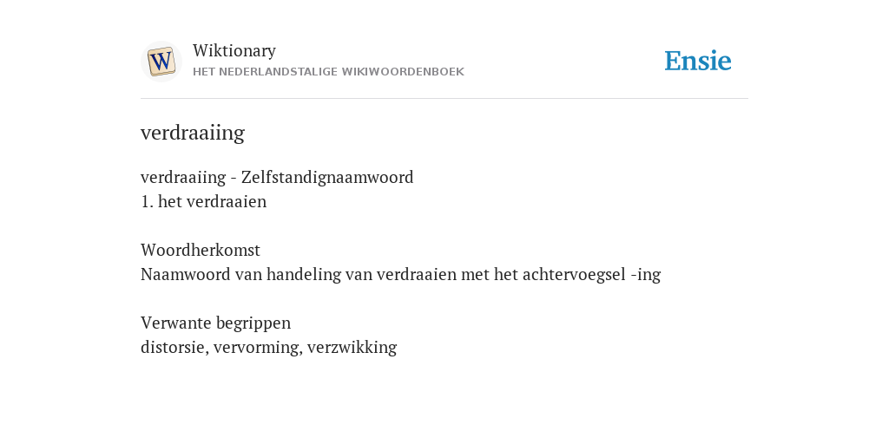Click the Wiktionary W tile logo icon
This screenshot has height=444, width=889.
click(161, 62)
